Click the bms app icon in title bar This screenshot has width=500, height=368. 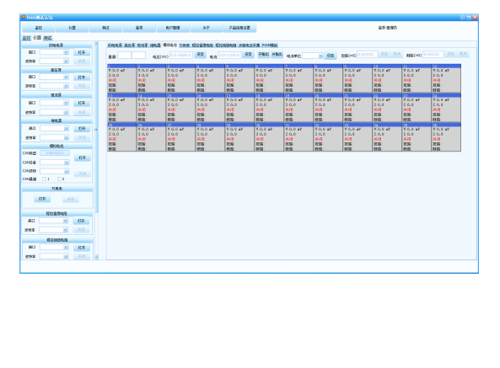24,18
